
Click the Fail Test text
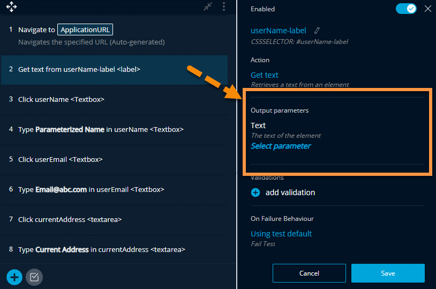point(263,244)
